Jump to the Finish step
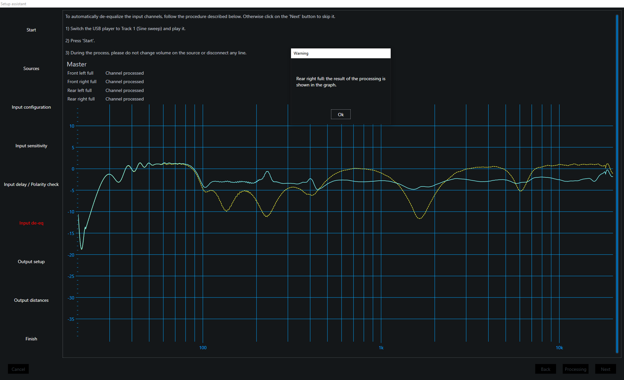 click(x=31, y=339)
